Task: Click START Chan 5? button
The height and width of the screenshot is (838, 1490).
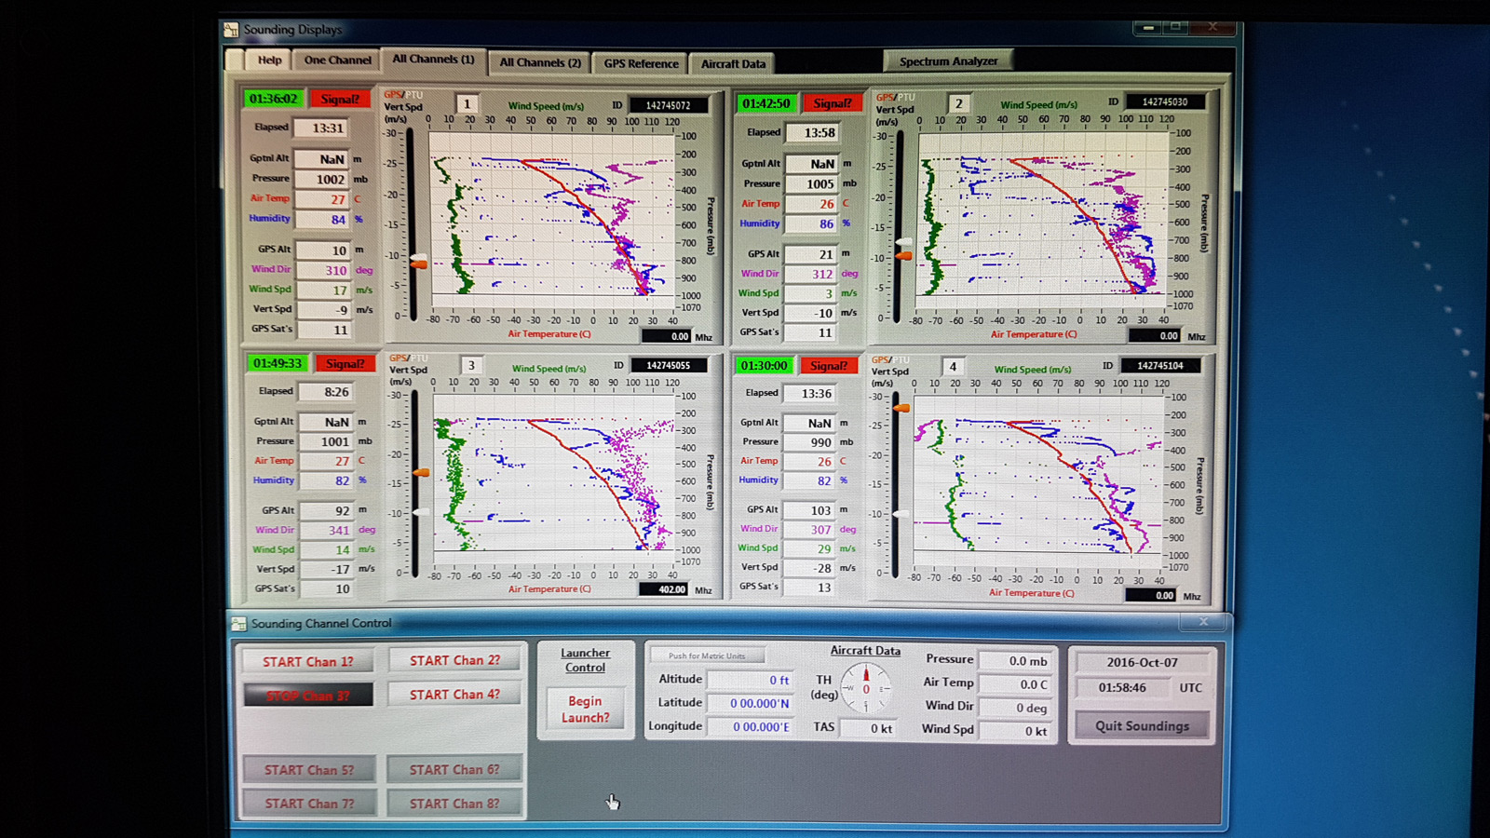Action: coord(308,770)
